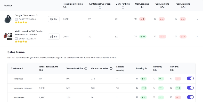
Task: Click star rating of Google Chromecast 3
Action: click(x=21, y=22)
